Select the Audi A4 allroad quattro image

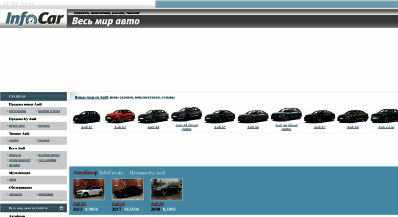[186, 114]
